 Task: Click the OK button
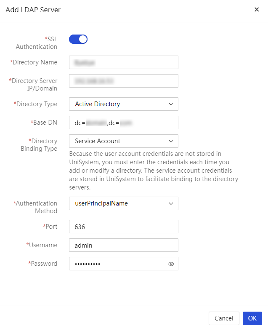[x=252, y=318]
